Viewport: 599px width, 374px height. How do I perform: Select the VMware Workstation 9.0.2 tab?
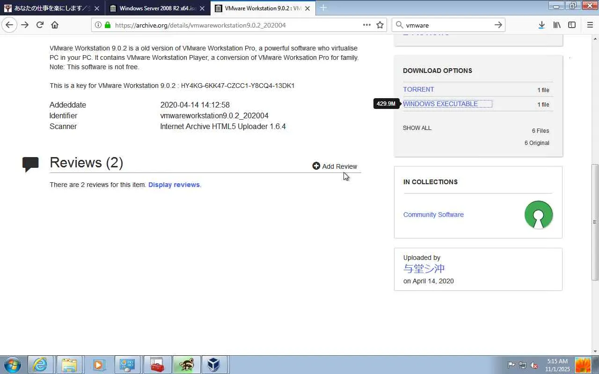[x=263, y=8]
